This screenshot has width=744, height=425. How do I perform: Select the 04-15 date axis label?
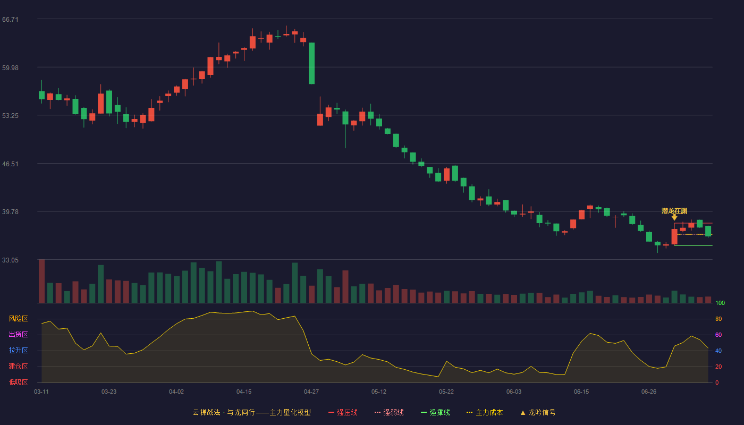coord(244,392)
